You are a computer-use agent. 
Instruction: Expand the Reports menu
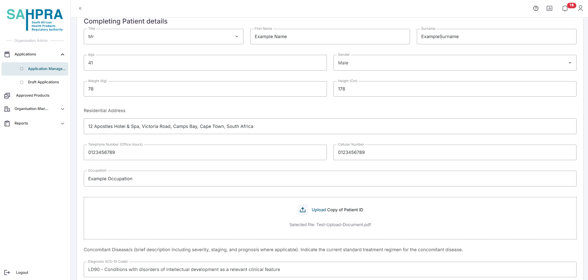point(62,124)
